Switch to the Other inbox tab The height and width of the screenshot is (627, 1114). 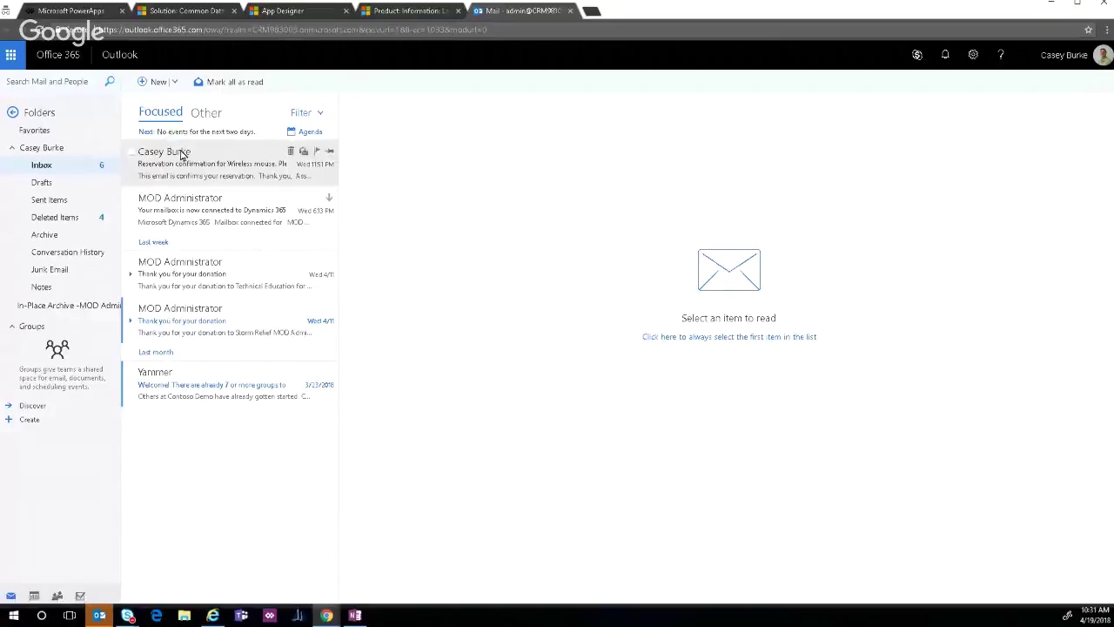click(206, 112)
